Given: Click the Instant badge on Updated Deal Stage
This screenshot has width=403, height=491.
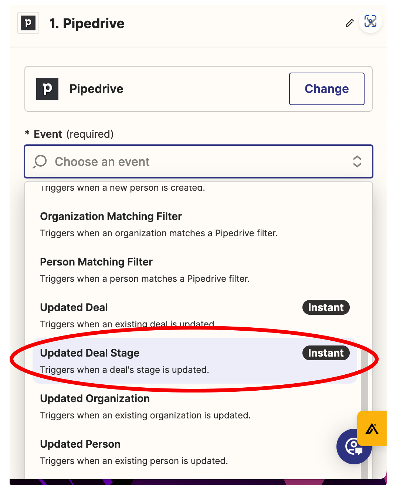Looking at the screenshot, I should (x=326, y=353).
